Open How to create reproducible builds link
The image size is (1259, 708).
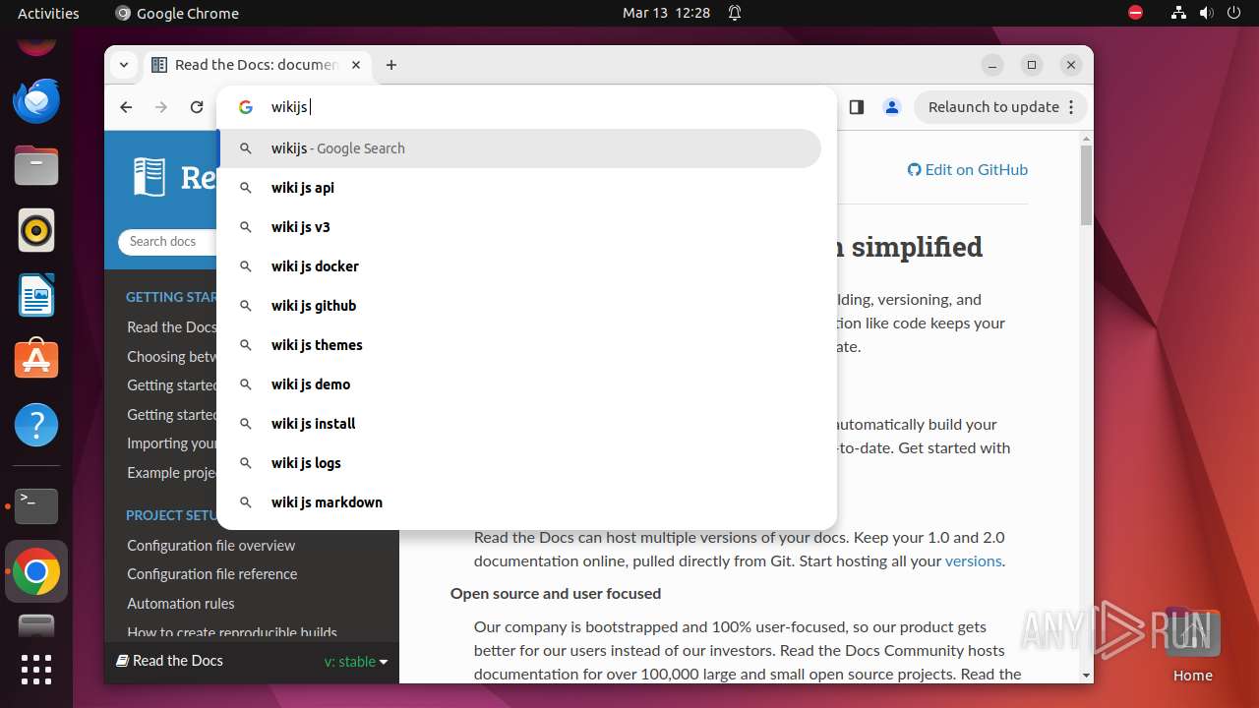232,632
